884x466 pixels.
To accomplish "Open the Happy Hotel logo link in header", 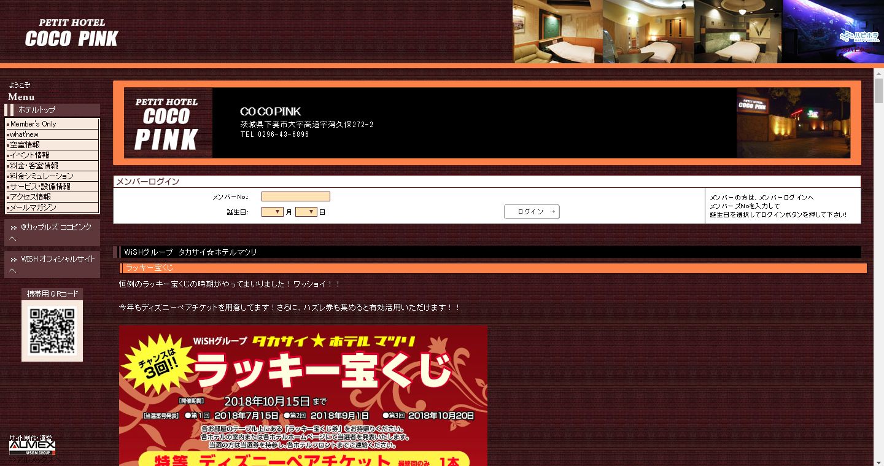I will tap(859, 36).
